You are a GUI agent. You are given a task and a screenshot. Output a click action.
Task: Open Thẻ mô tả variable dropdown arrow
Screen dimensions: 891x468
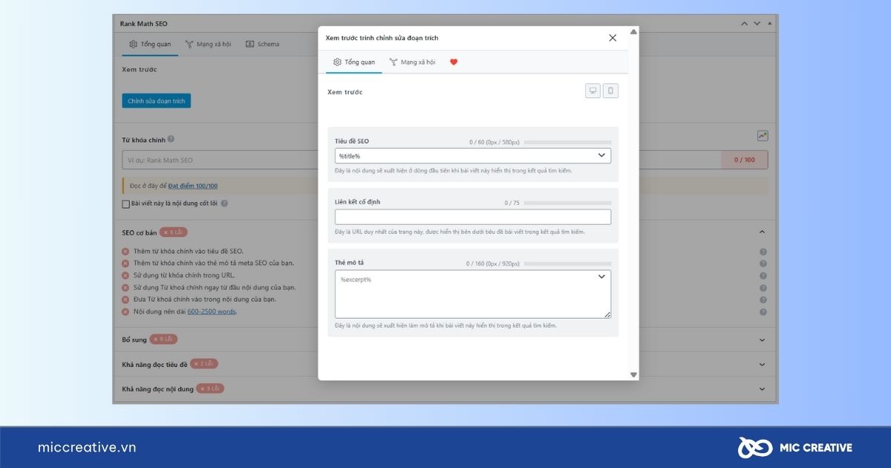601,277
